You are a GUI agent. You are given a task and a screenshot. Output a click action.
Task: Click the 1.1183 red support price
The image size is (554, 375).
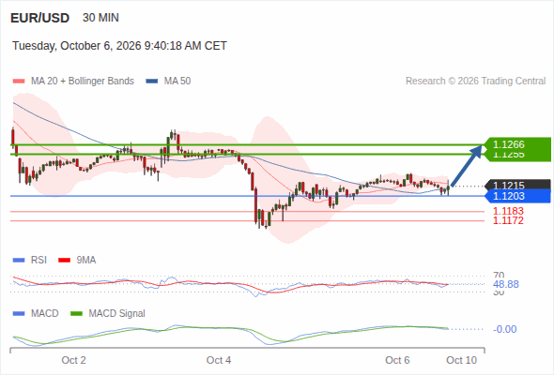point(508,211)
